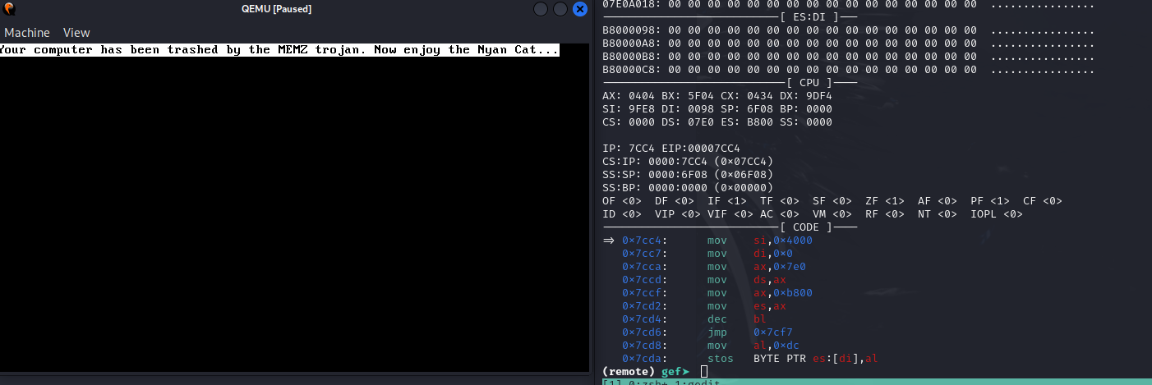Screen dimensions: 1152x385
Task: Click the ZF <1> flag
Action: pos(885,201)
